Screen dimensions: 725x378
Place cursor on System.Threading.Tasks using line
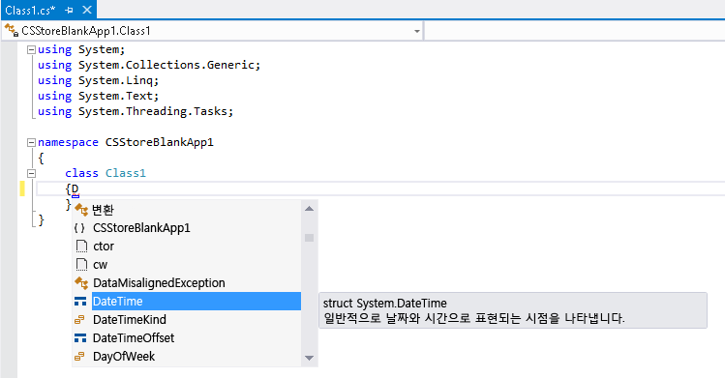pos(136,111)
